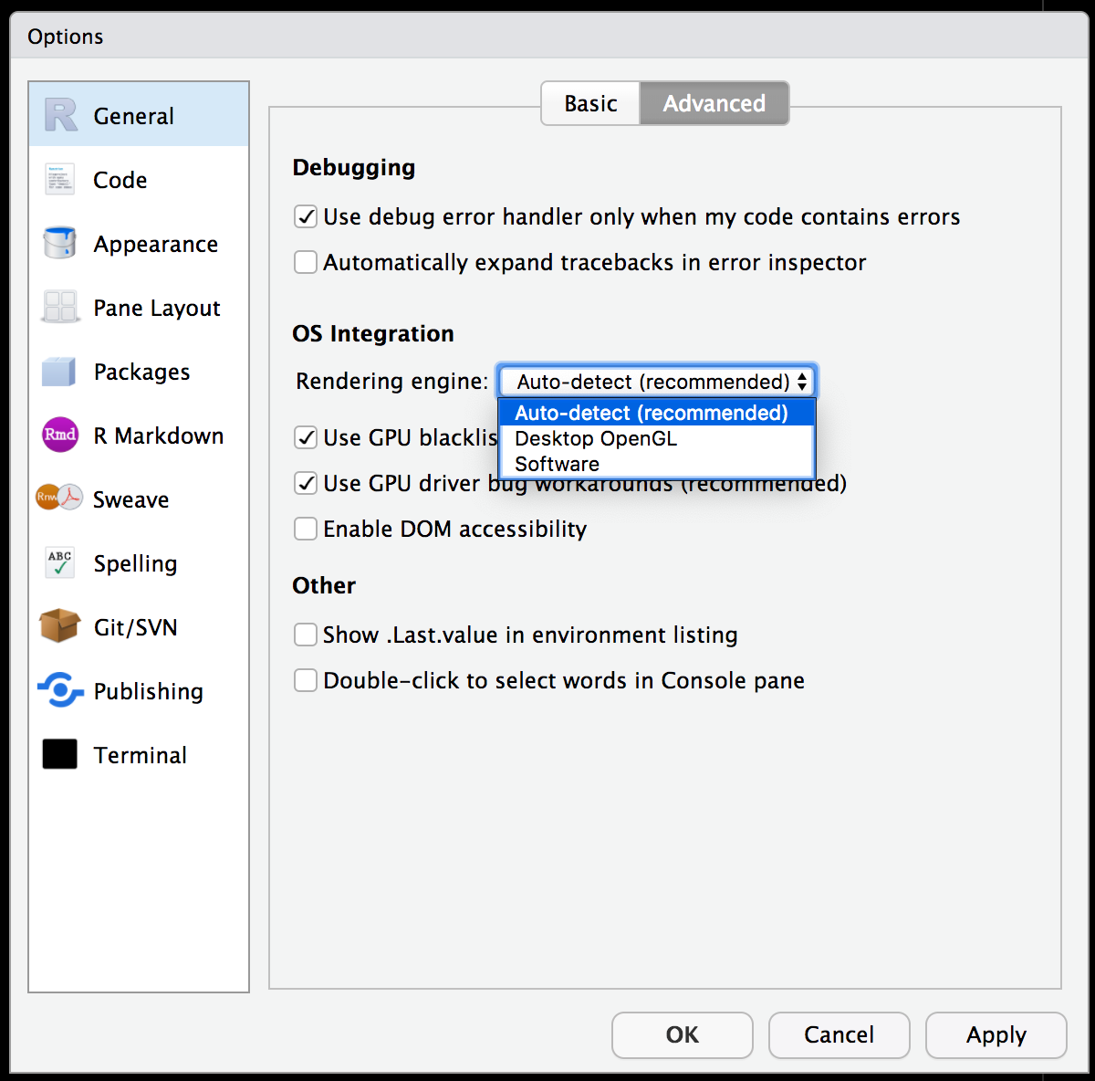
Task: Click the Rendering engine dropdown box
Action: pyautogui.click(x=656, y=382)
